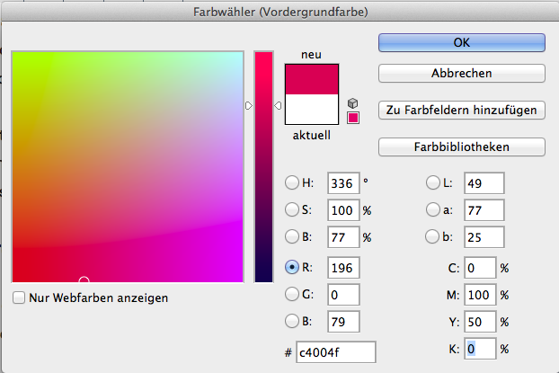Click inside the large color field gradient

point(127,167)
